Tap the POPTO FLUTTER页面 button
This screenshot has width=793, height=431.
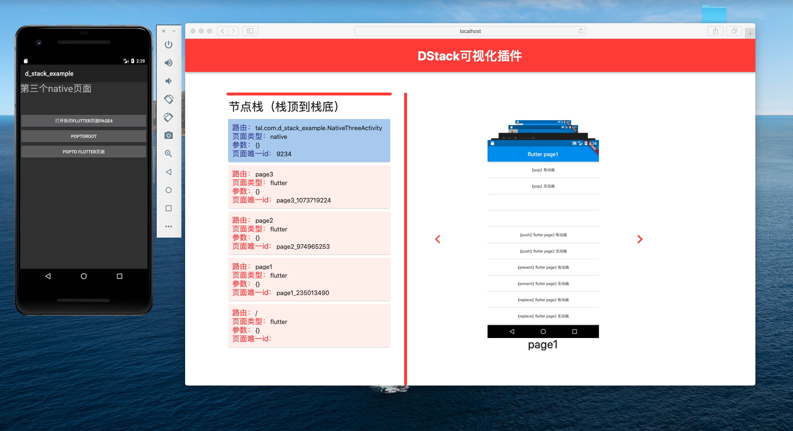[x=84, y=152]
